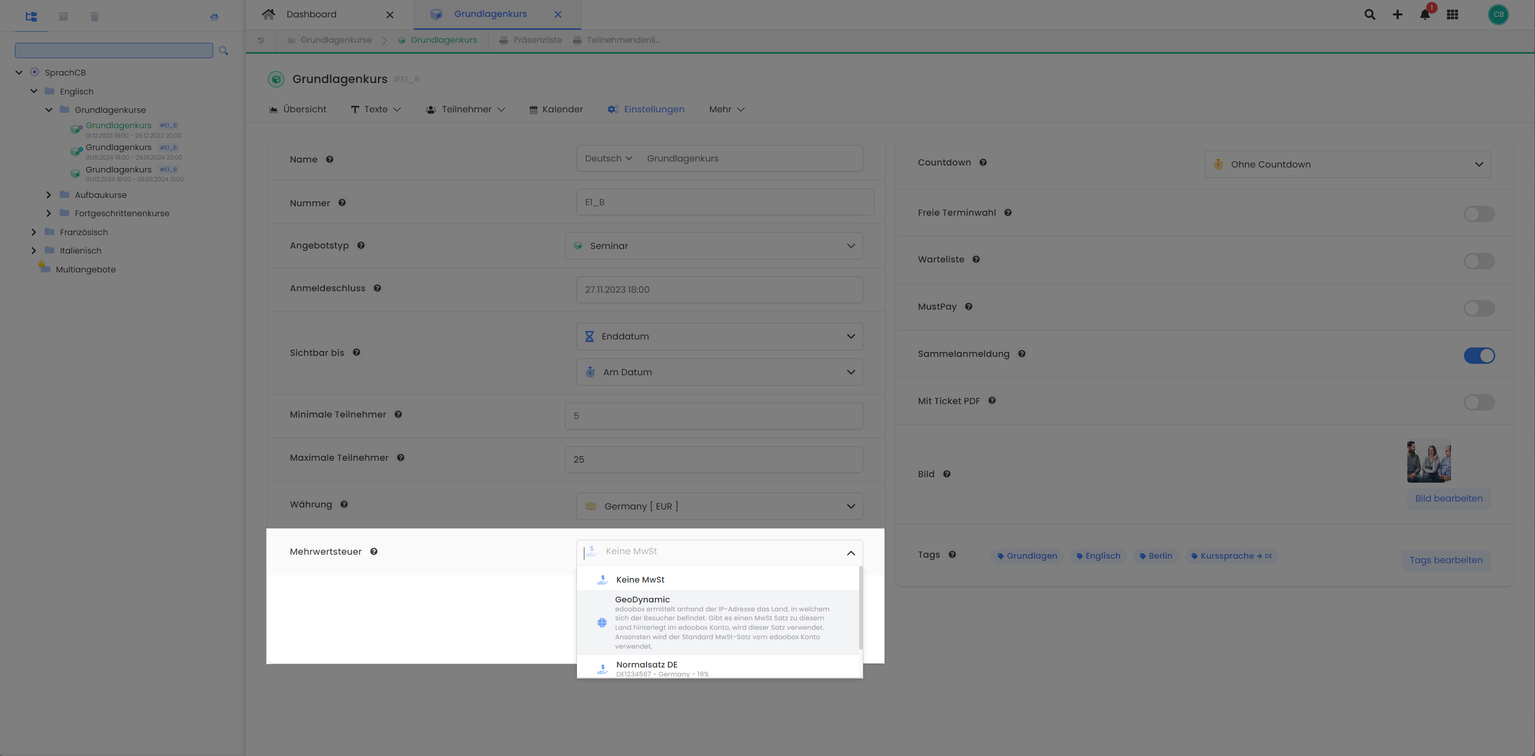
Task: Open the Angebotstyp dropdown showing Seminar
Action: [714, 246]
